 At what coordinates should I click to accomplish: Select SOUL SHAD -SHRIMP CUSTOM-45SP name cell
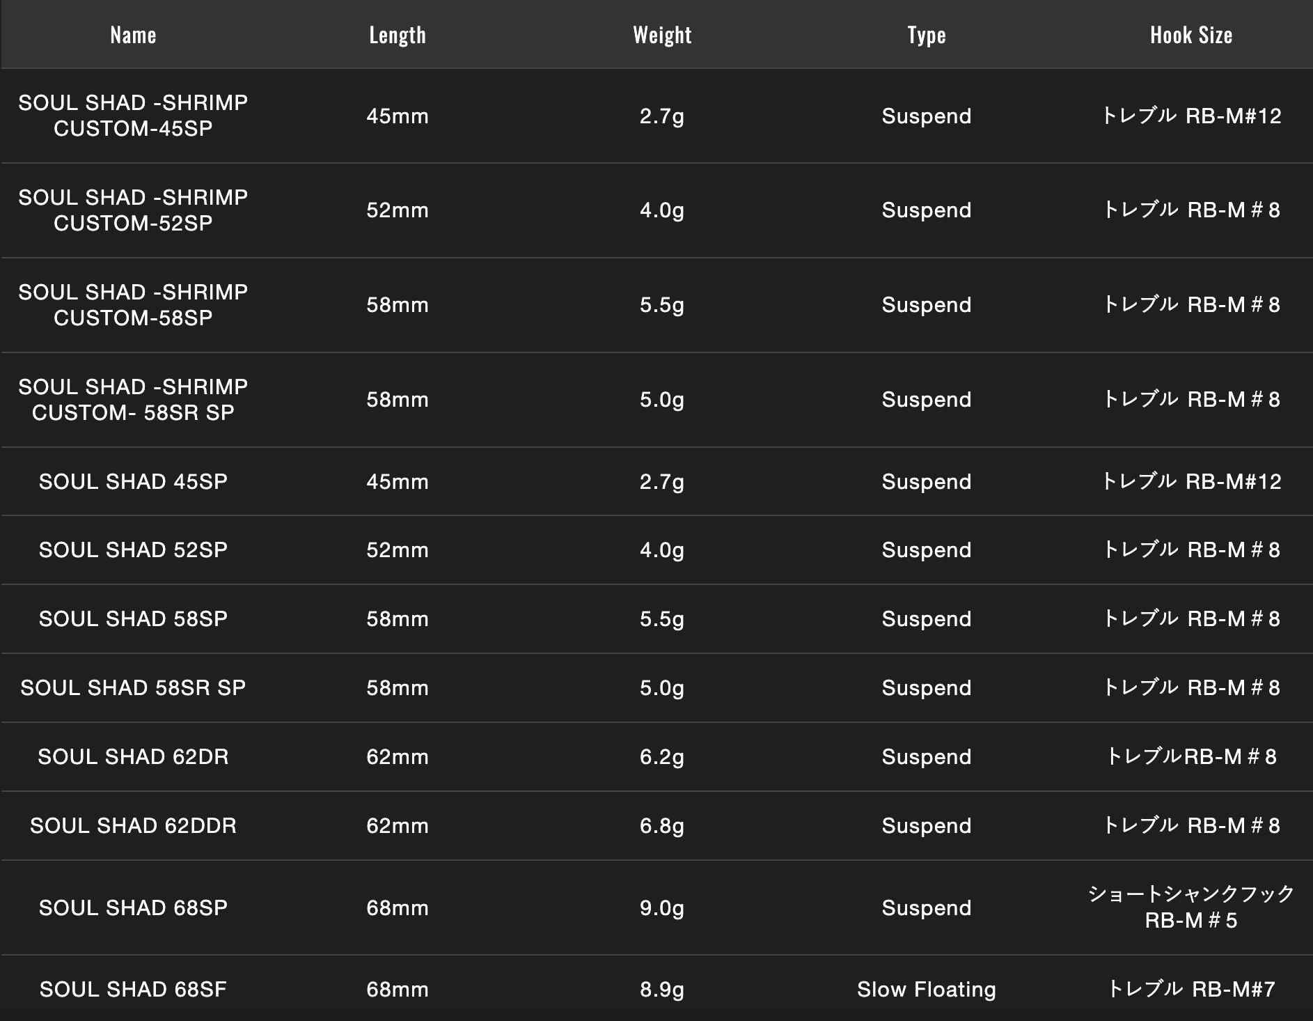pos(133,116)
